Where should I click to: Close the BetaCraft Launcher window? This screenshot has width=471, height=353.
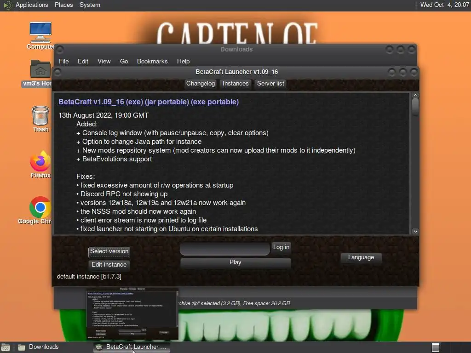[414, 72]
